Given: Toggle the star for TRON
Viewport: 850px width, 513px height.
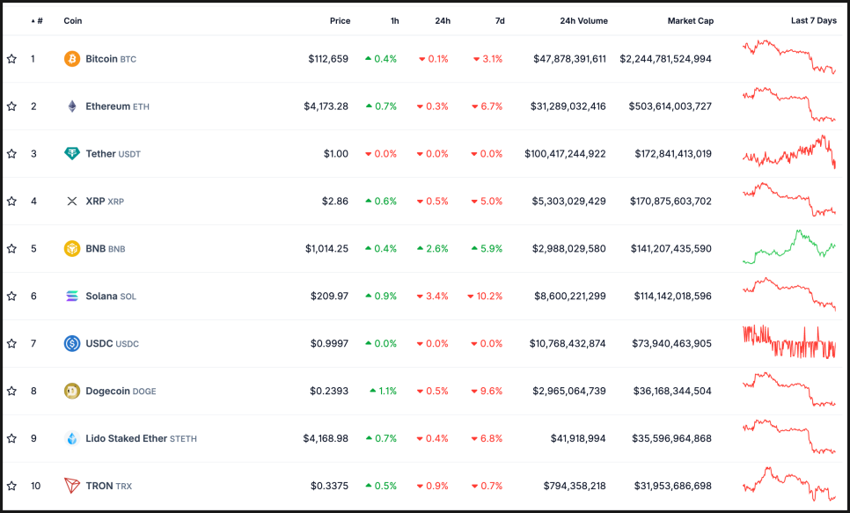Looking at the screenshot, I should click(x=11, y=486).
